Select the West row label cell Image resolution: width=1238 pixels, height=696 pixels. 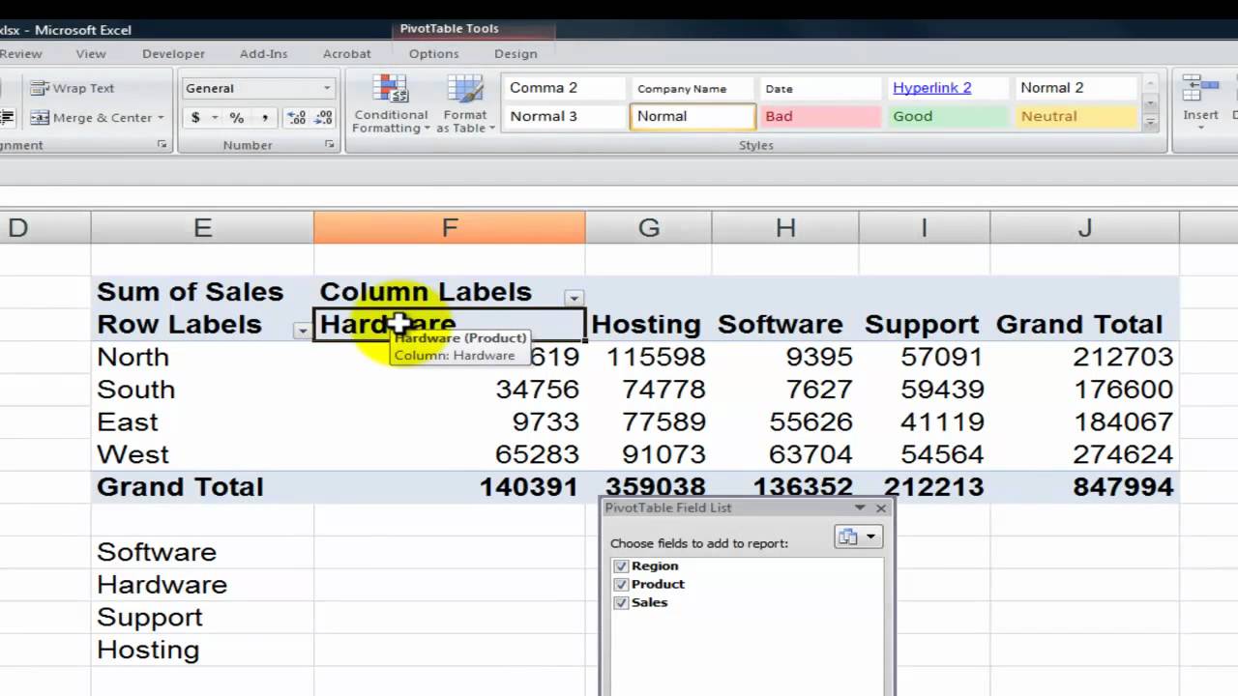point(202,454)
